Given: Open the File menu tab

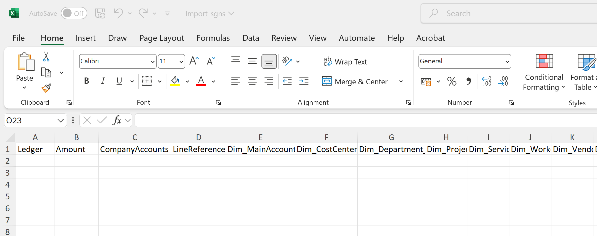Looking at the screenshot, I should click(19, 38).
